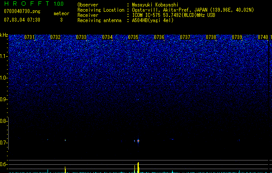Select the observer name Masayuki Kobayashi
The image size is (272, 173).
click(155, 5)
